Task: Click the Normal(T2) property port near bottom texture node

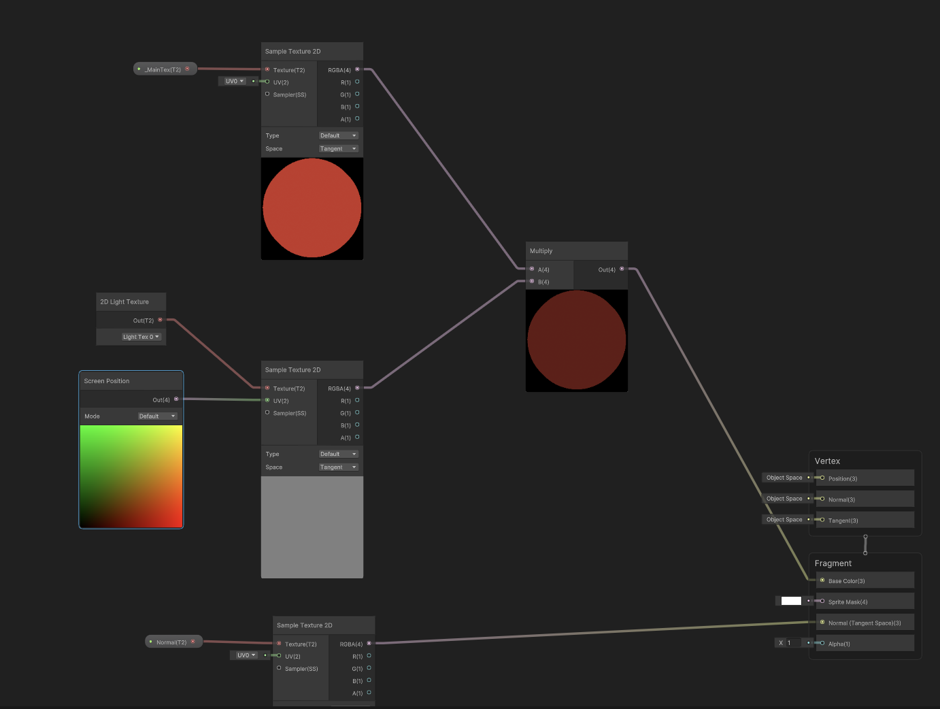Action: click(192, 641)
